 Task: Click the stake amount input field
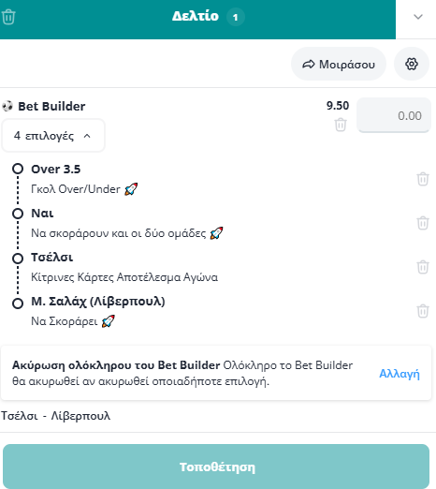[x=394, y=115]
